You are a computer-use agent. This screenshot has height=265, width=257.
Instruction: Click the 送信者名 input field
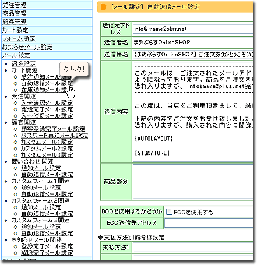[x=193, y=42]
